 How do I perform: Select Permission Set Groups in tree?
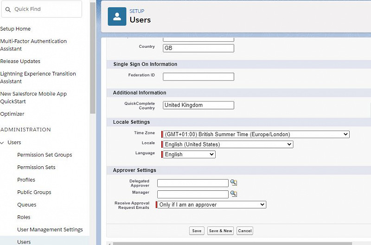(x=45, y=155)
